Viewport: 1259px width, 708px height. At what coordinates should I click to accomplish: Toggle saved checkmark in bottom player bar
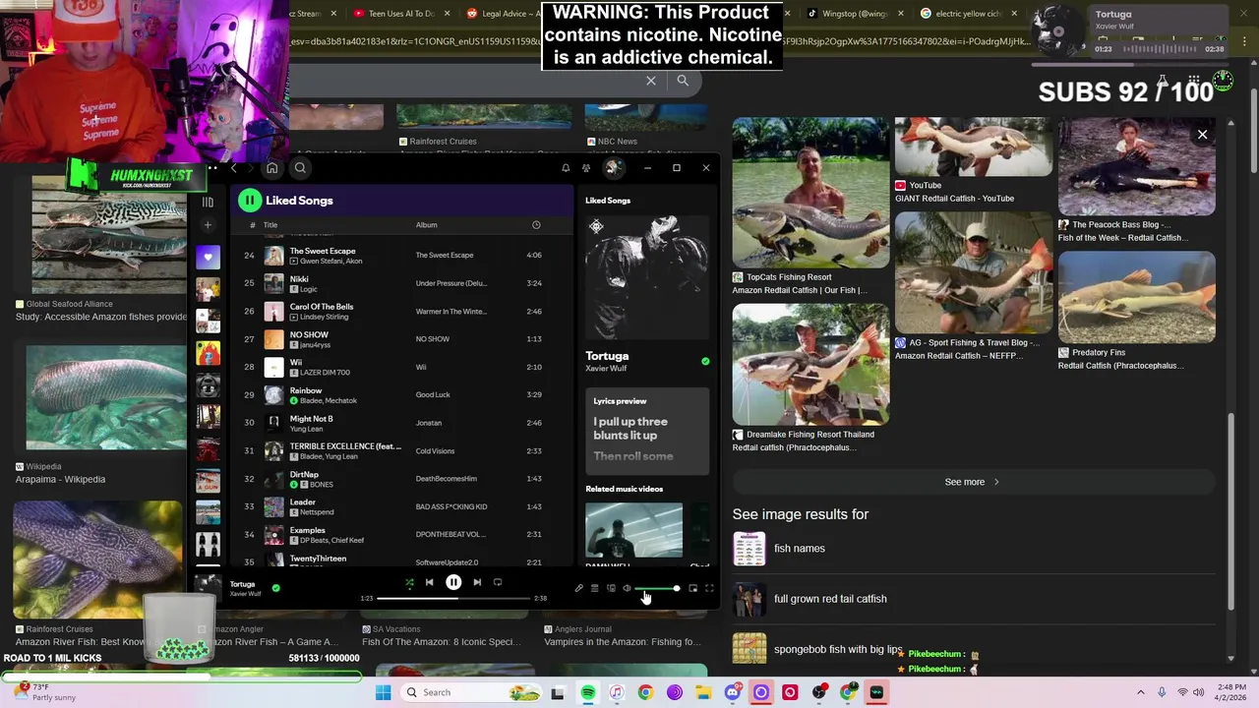coord(275,588)
